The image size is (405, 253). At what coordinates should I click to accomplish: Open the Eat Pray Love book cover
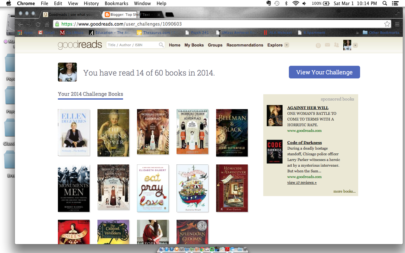[153, 188]
